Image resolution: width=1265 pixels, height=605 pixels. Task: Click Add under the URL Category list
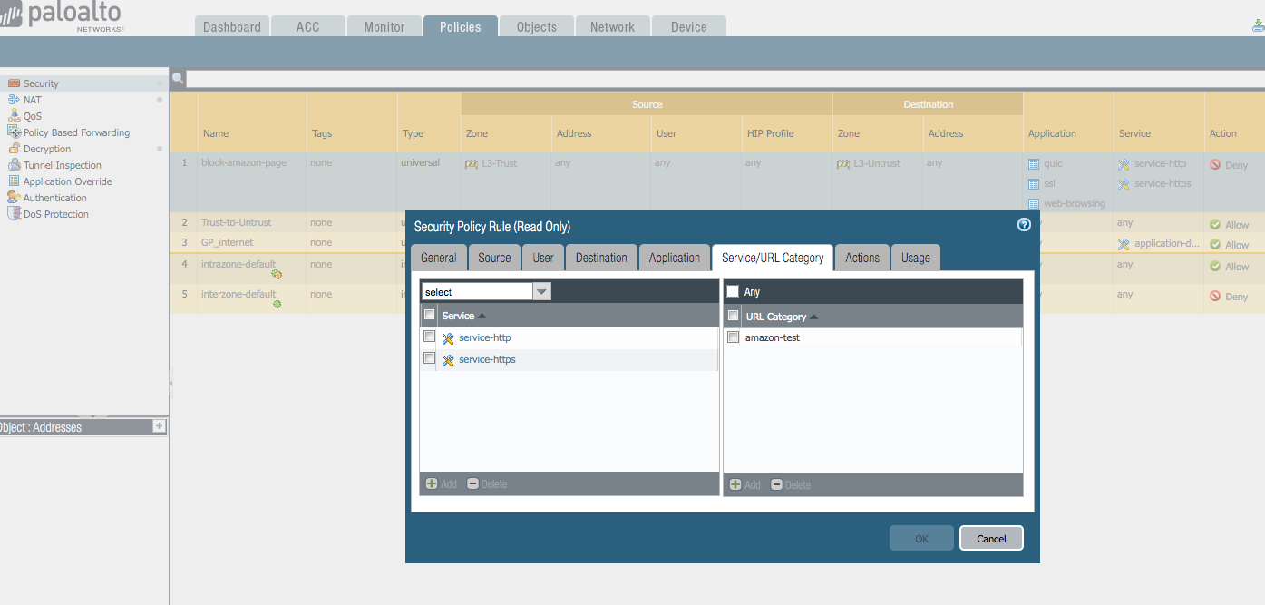745,485
